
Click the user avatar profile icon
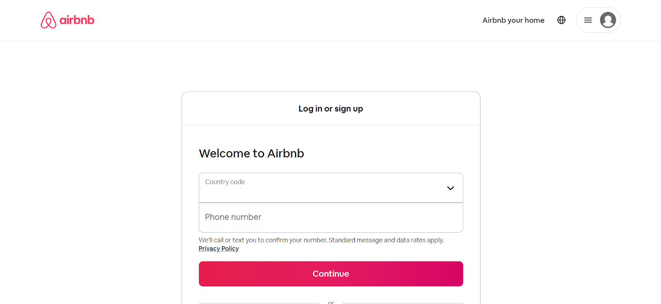608,20
